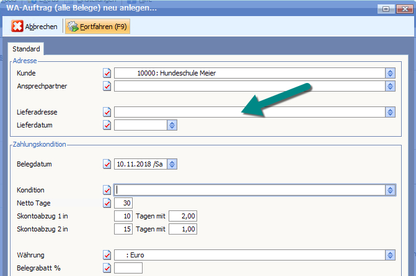This screenshot has width=416, height=276.
Task: Toggle the checkmark icon next to Ansprechpartner
Action: (107, 87)
